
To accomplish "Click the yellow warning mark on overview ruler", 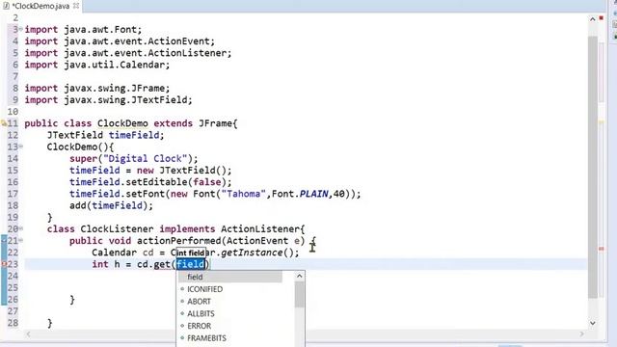I will pyautogui.click(x=602, y=122).
